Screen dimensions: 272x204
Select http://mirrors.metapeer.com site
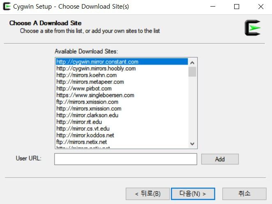122,82
